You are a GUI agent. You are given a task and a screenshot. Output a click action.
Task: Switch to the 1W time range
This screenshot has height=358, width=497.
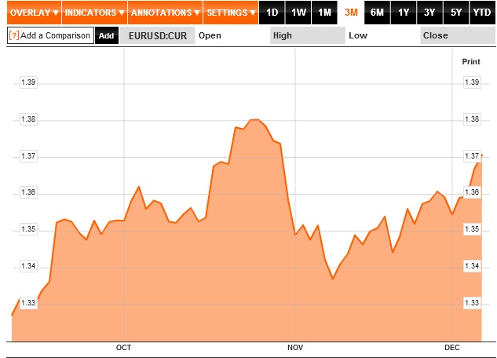point(298,13)
